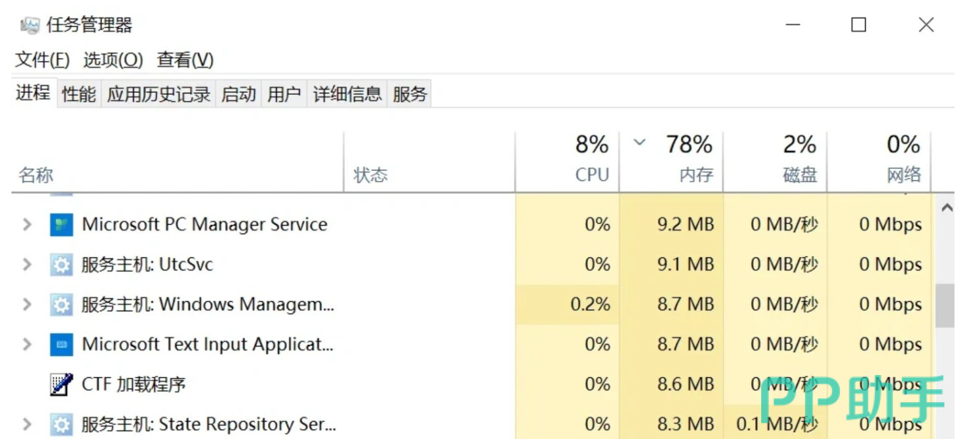Expand the 服务主机: UtcSvc group
Screen dimensions: 970x439
click(27, 265)
